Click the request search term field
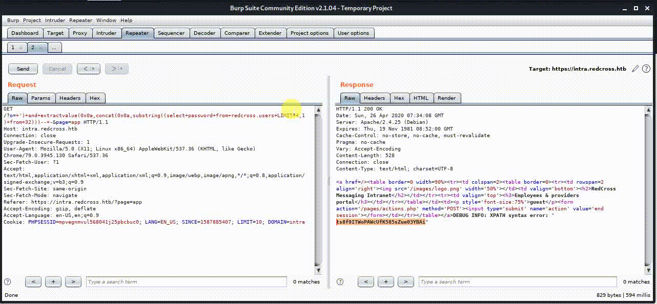The width and height of the screenshot is (657, 304). click(186, 282)
